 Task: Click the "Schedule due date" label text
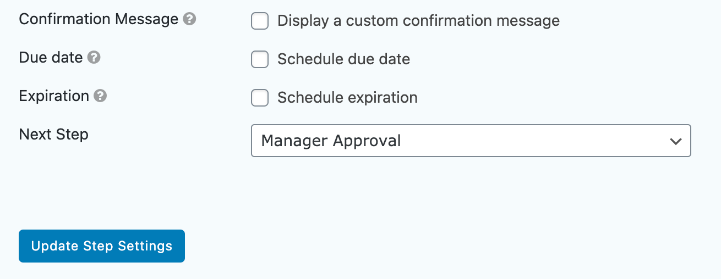(343, 59)
